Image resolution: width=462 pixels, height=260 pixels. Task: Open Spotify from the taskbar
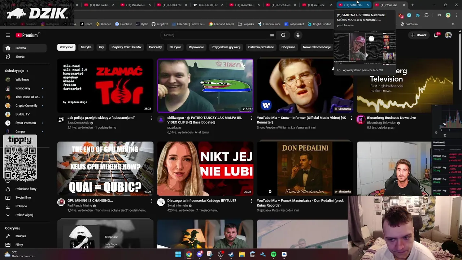(273, 254)
